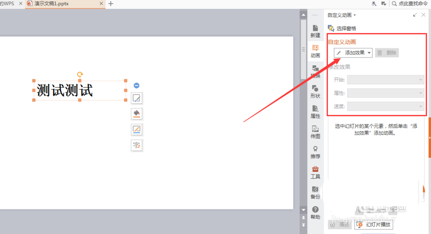Image resolution: width=431 pixels, height=234 pixels.
Task: Close the 自定义动画 task pane
Action: pyautogui.click(x=424, y=15)
